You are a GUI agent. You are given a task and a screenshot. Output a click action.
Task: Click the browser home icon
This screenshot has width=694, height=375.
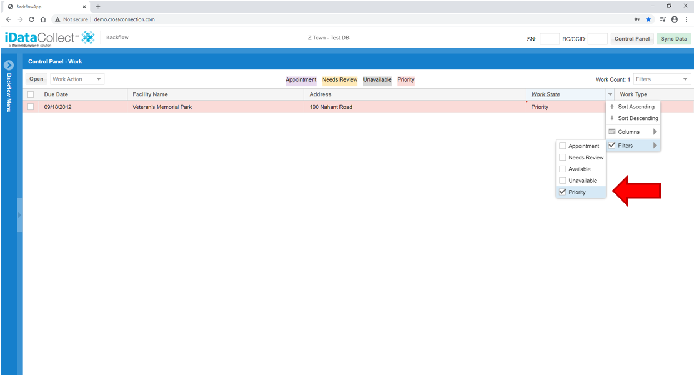(43, 19)
